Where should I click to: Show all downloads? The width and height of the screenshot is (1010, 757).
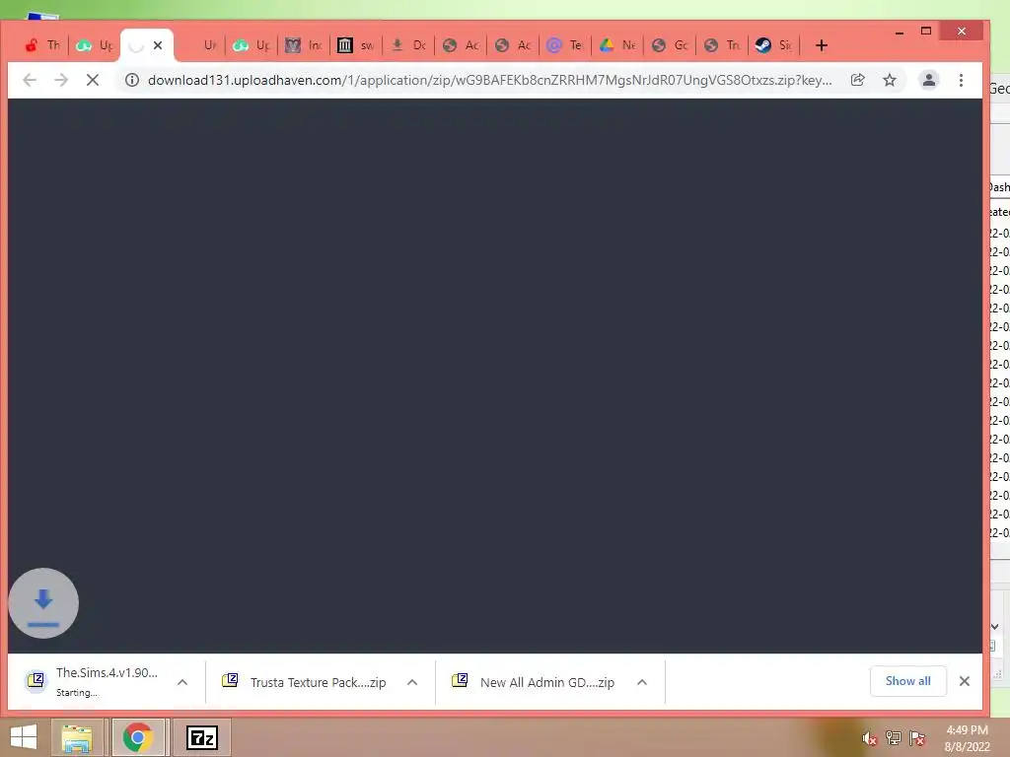tap(908, 681)
